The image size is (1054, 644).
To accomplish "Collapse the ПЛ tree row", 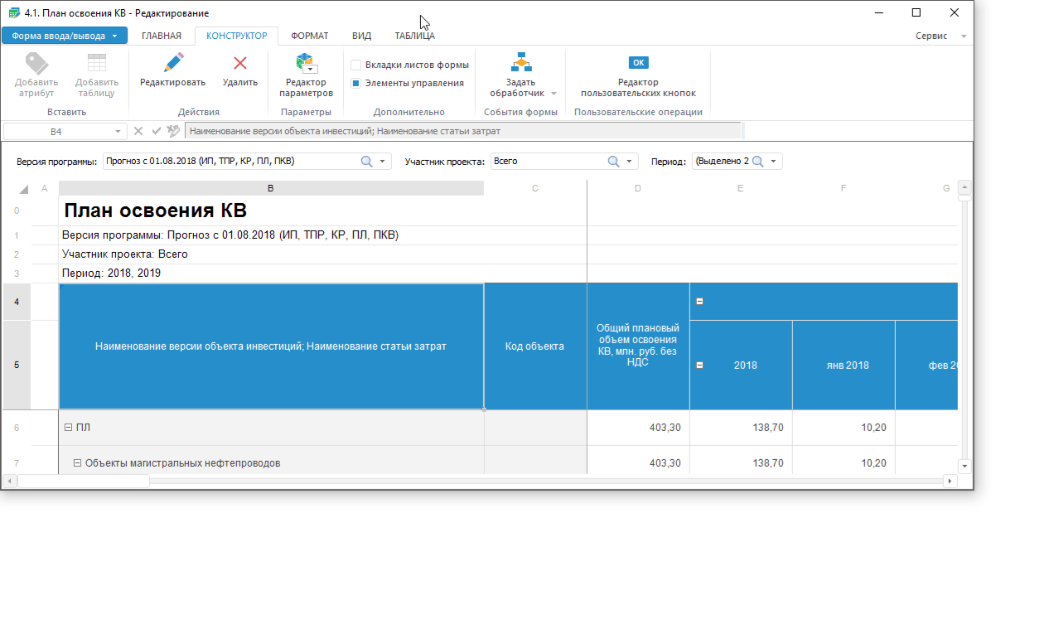I will click(x=69, y=428).
